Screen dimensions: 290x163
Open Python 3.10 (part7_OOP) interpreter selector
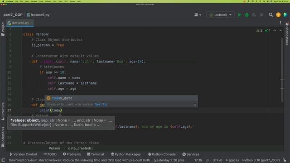261,160
